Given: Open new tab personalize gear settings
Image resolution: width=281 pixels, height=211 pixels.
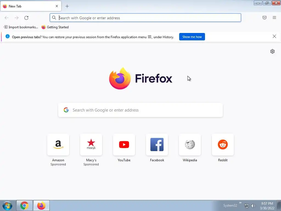Looking at the screenshot, I should coord(272,51).
